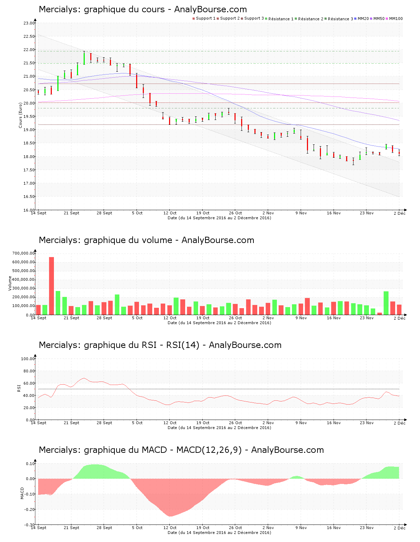Click the 60.00 RSI axis label
420x542 pixels.
(x=29, y=383)
